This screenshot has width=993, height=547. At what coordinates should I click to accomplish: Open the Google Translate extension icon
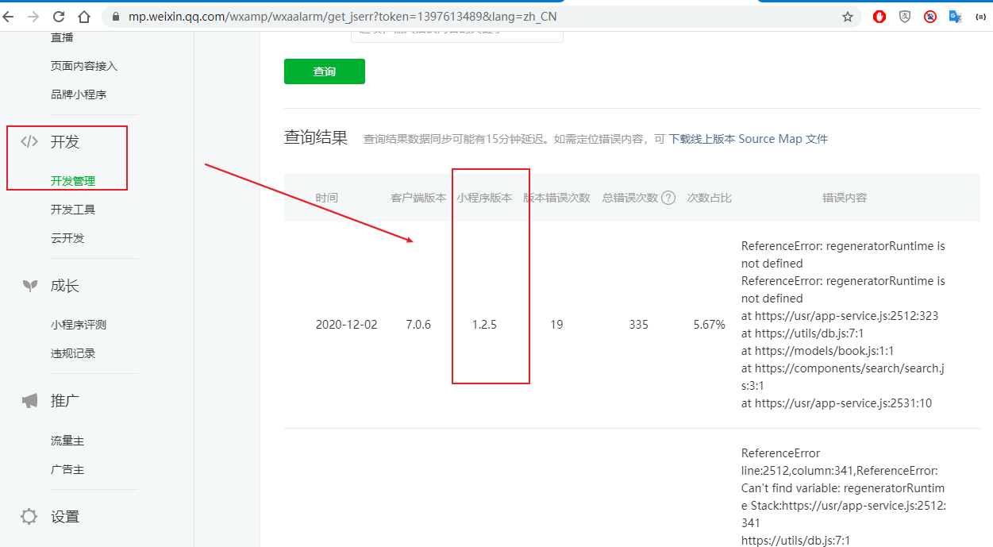[x=956, y=17]
